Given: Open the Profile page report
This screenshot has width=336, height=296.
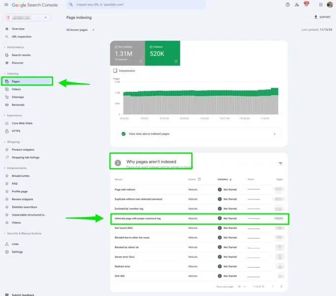Looking at the screenshot, I should 20,191.
